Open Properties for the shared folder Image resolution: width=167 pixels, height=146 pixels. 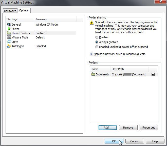(149, 128)
